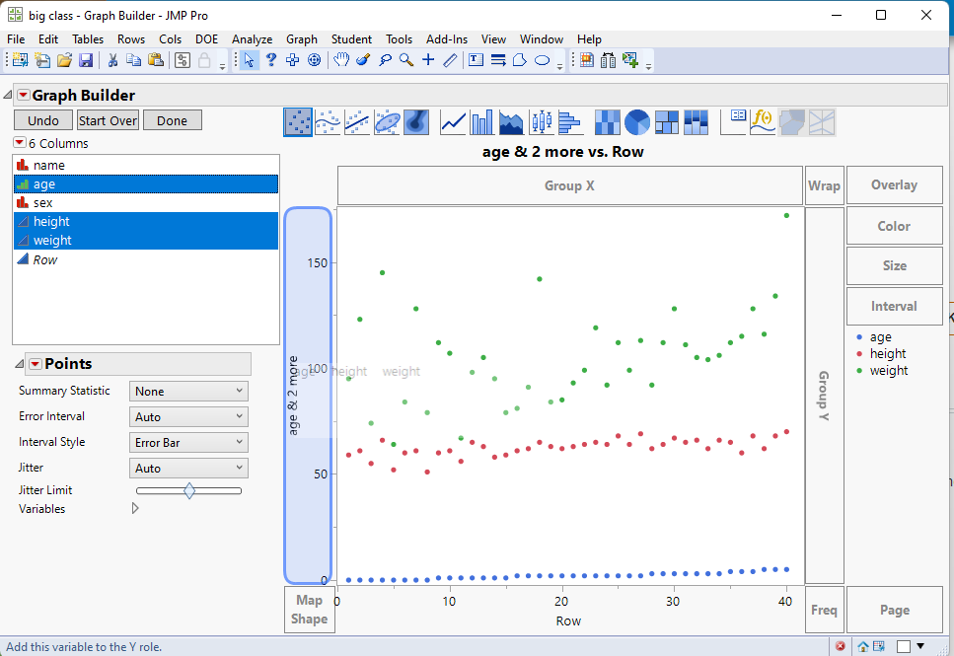
Task: Click the Save icon in toolbar
Action: click(x=86, y=61)
